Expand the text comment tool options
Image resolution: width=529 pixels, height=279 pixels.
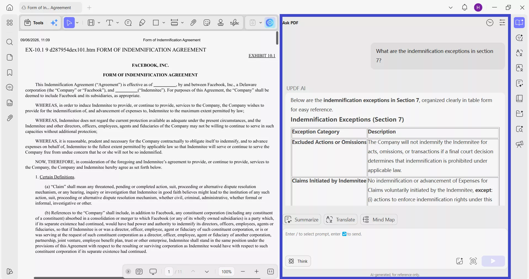[118, 23]
